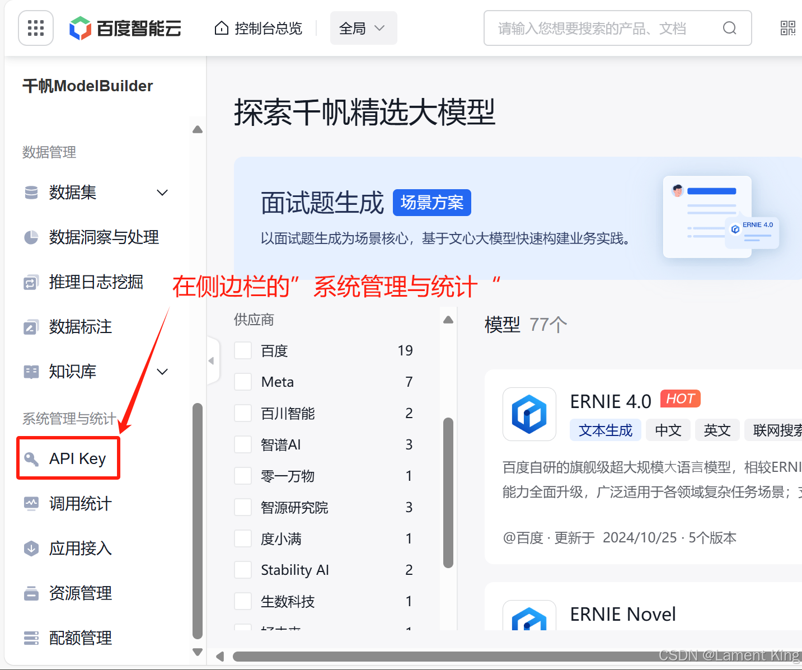Click the data annotation icon

click(31, 327)
